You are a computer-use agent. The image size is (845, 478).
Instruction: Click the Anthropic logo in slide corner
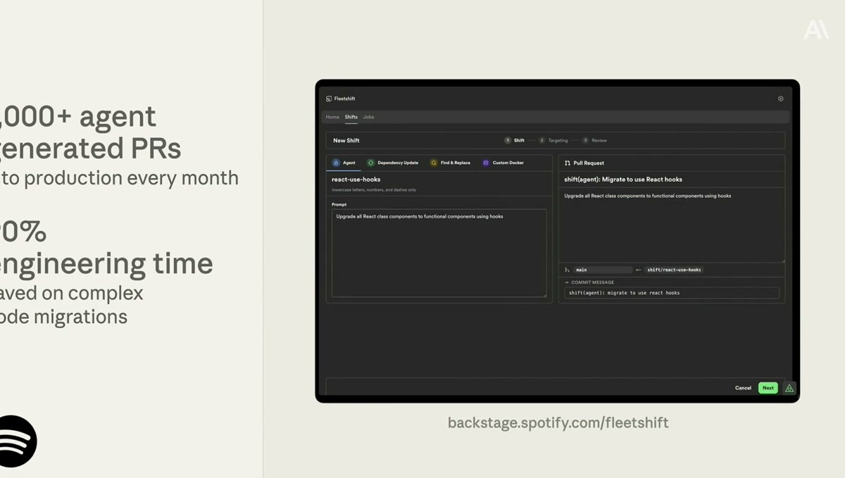tap(816, 29)
